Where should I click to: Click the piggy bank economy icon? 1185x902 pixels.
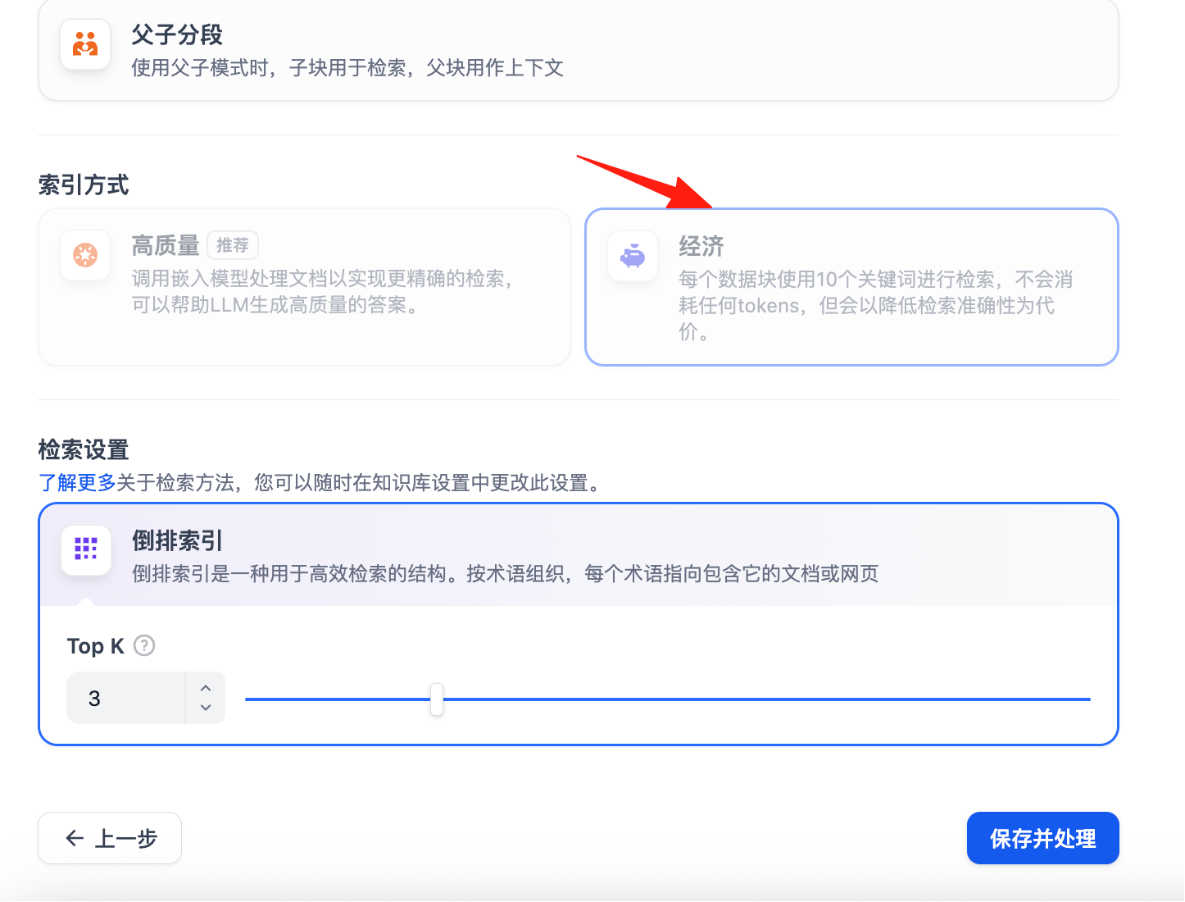pyautogui.click(x=633, y=257)
